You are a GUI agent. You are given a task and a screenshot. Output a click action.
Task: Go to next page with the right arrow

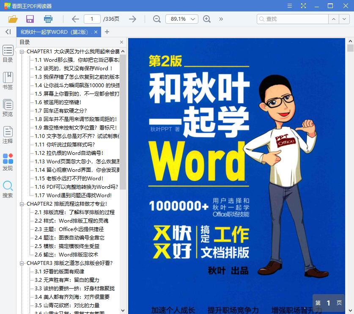(x=133, y=19)
